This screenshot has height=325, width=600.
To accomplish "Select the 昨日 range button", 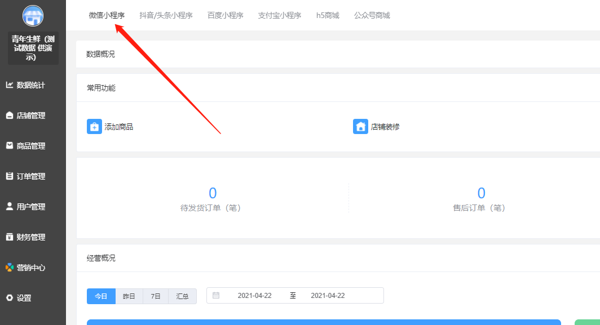I will pos(129,296).
